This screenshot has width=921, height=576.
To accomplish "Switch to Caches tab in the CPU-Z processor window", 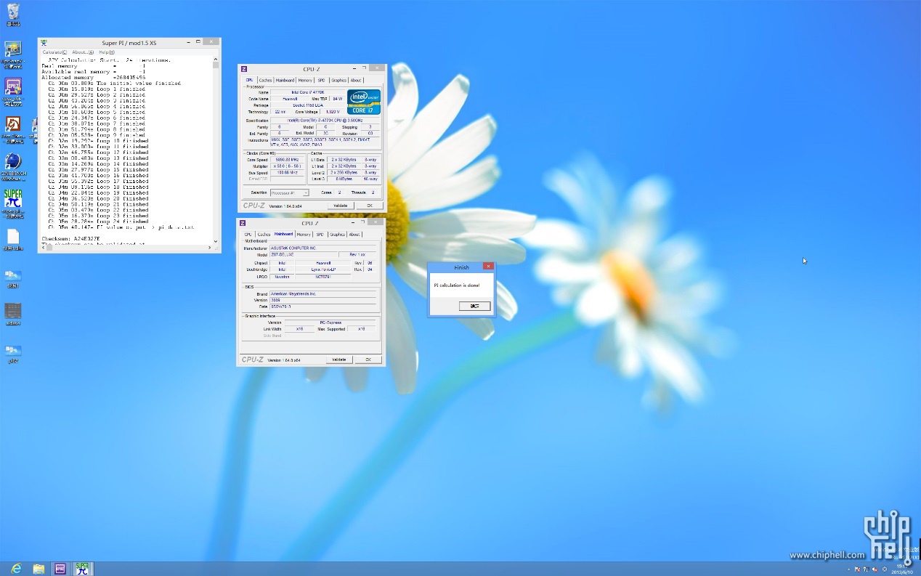I will 265,80.
